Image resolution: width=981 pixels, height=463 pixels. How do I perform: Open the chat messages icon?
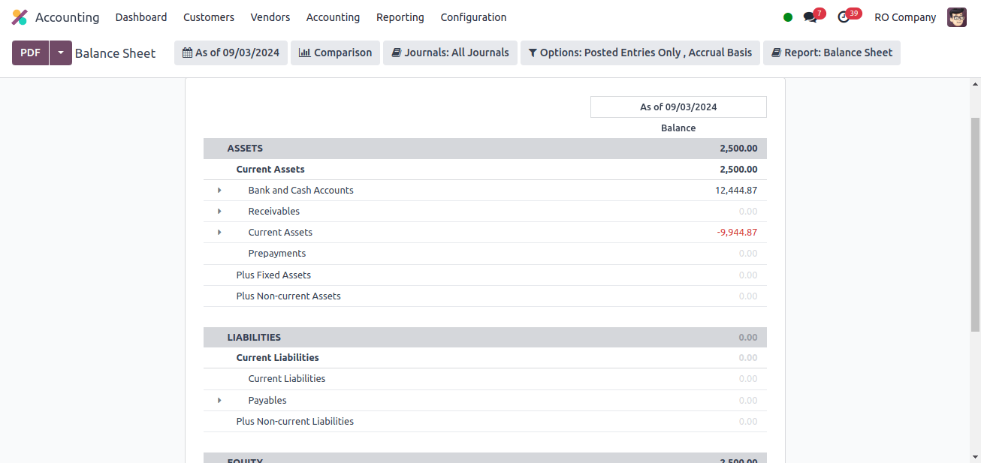pos(810,17)
